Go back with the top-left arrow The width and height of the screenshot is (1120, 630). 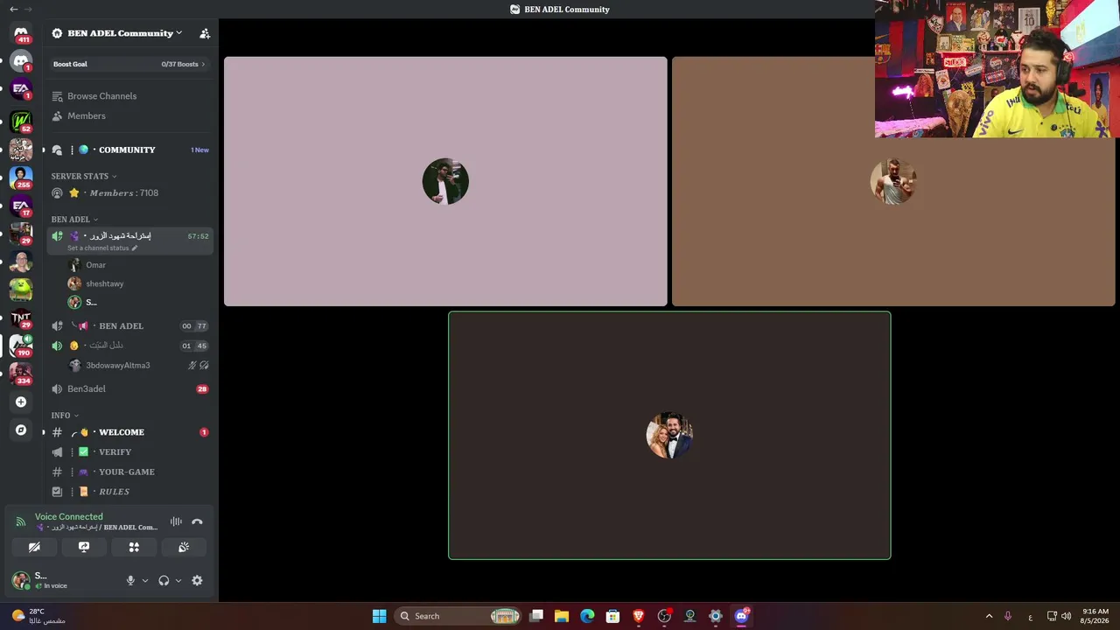13,9
